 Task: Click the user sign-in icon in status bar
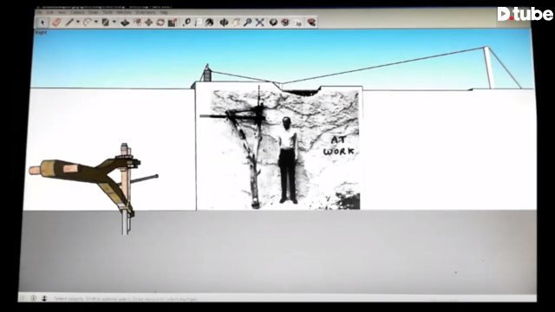[44, 298]
